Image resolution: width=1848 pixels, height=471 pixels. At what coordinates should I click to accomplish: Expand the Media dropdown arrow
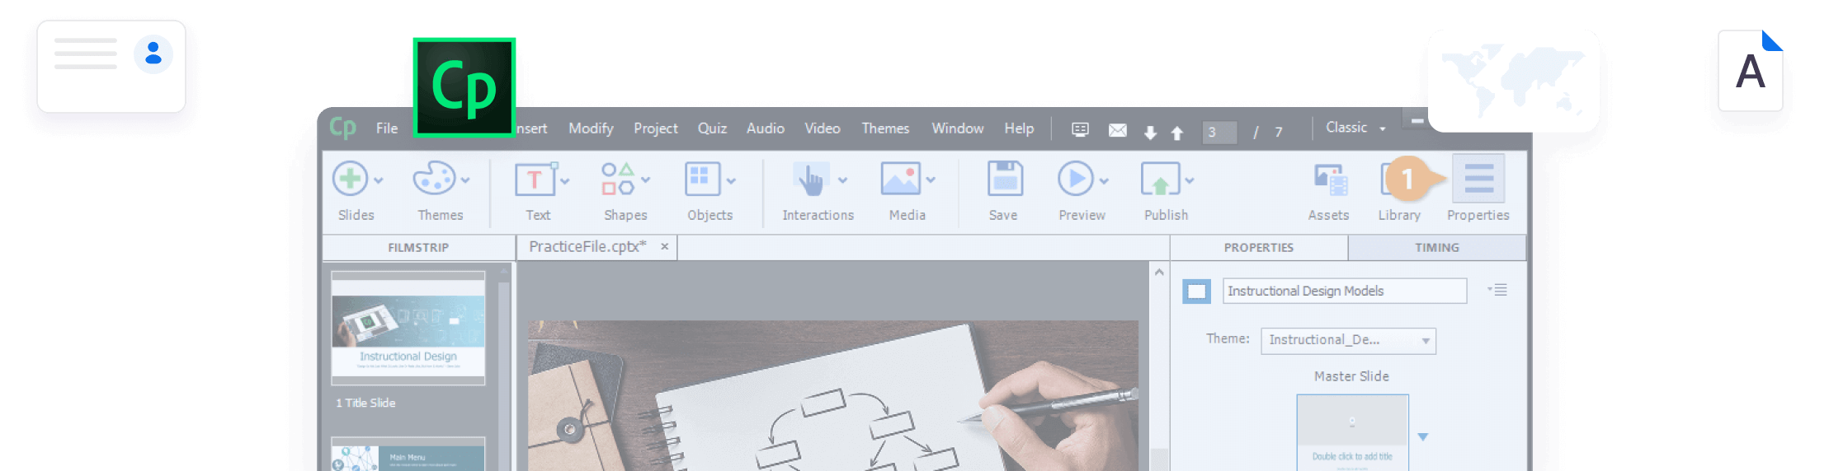tap(931, 180)
